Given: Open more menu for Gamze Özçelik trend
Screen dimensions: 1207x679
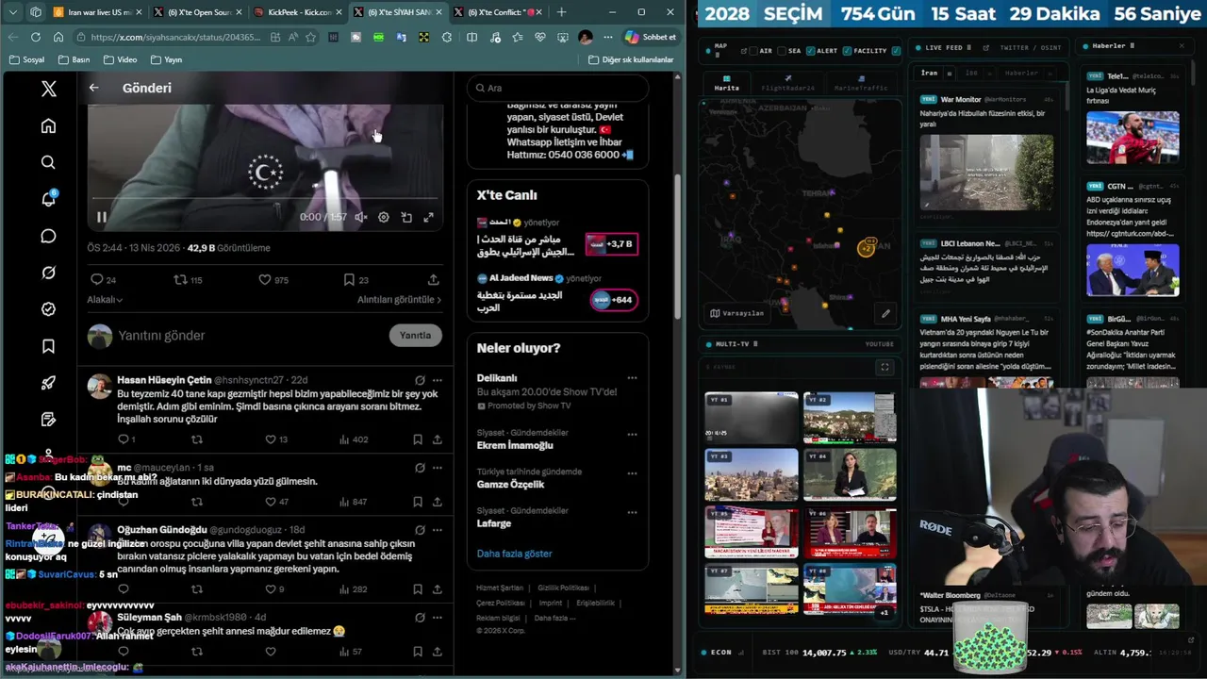Looking at the screenshot, I should 632,472.
